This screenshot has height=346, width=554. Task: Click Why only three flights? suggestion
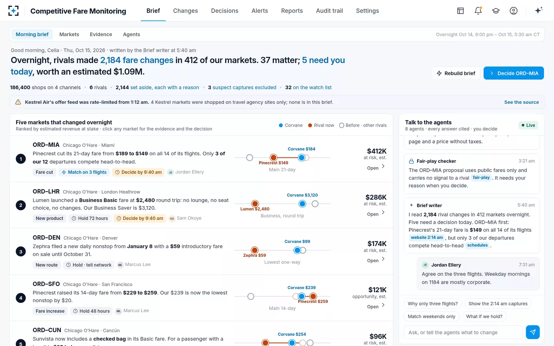point(433,304)
